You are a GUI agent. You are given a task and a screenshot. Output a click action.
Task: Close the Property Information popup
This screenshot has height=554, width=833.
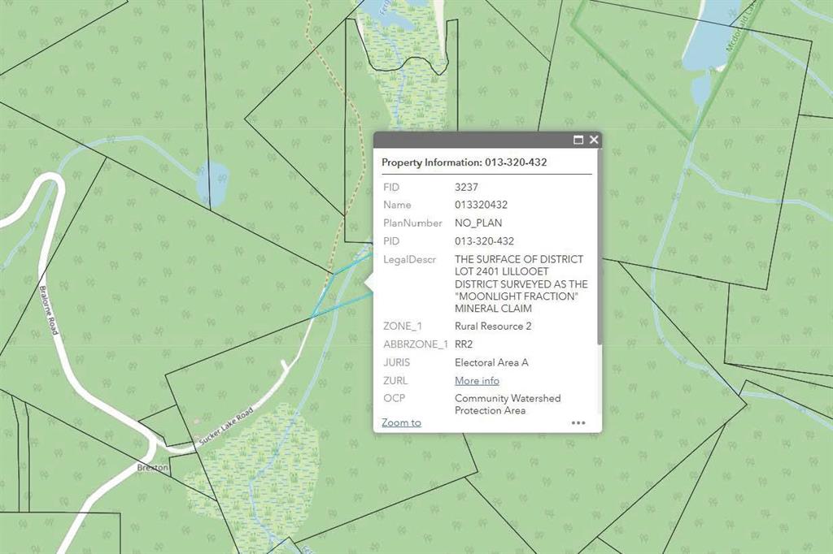[x=594, y=140]
